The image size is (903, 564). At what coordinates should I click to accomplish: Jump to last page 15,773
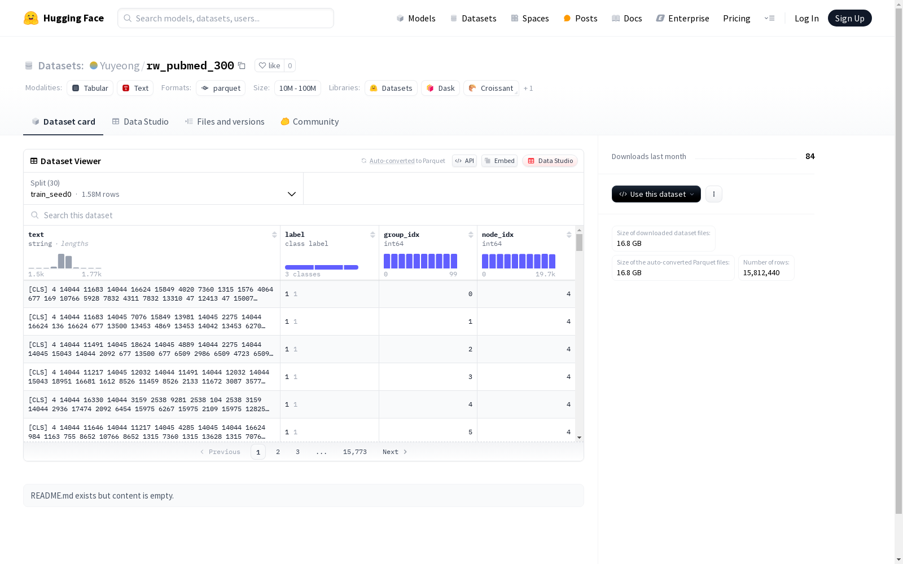coord(355,452)
